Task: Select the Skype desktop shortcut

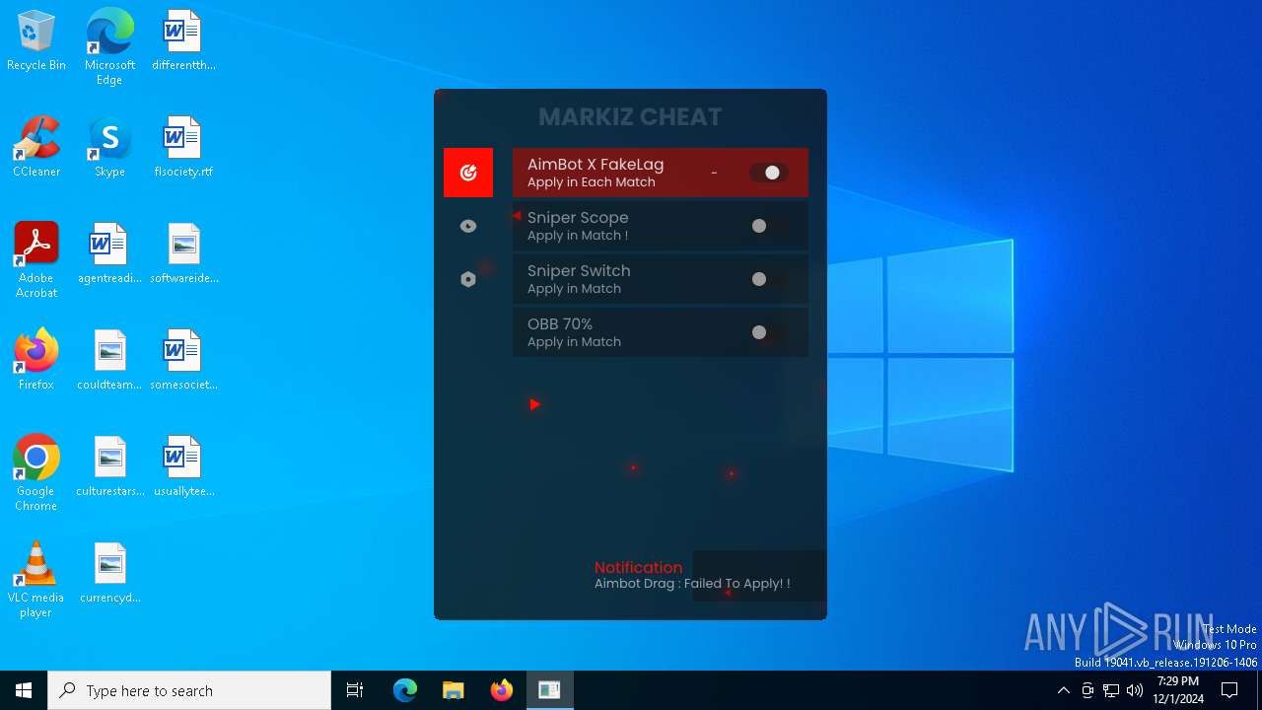Action: coord(109,147)
